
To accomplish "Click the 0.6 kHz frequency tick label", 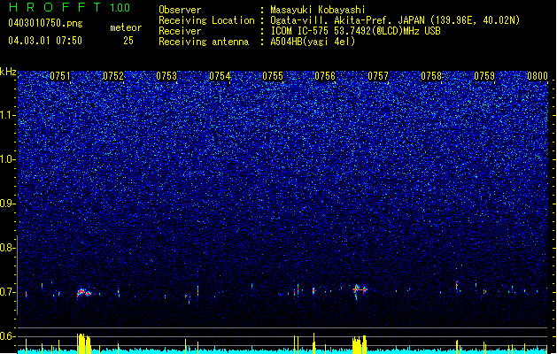I will click(x=8, y=336).
